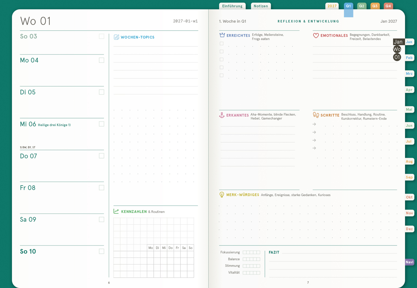The width and height of the screenshot is (417, 288).
Task: Jump to the Nov month tab
Action: tap(410, 213)
